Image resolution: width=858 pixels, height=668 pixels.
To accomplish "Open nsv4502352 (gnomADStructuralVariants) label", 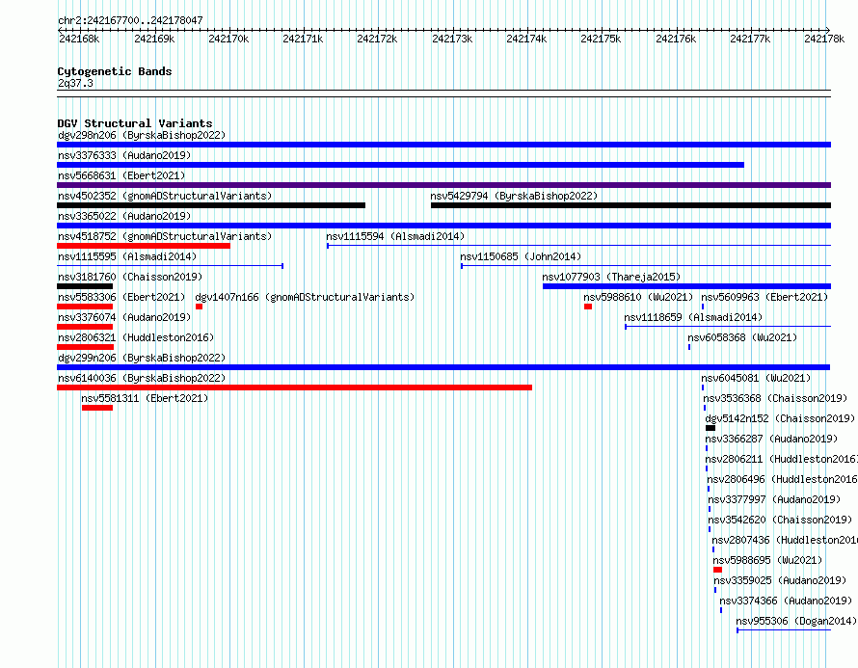I will (x=165, y=196).
